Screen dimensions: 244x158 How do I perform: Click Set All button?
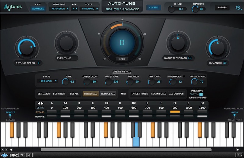(x=74, y=94)
